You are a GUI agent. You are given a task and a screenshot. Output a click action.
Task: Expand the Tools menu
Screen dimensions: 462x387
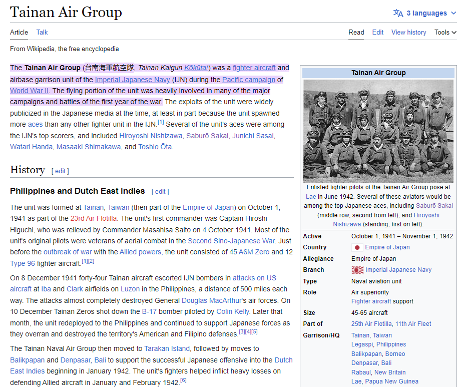[x=445, y=32]
